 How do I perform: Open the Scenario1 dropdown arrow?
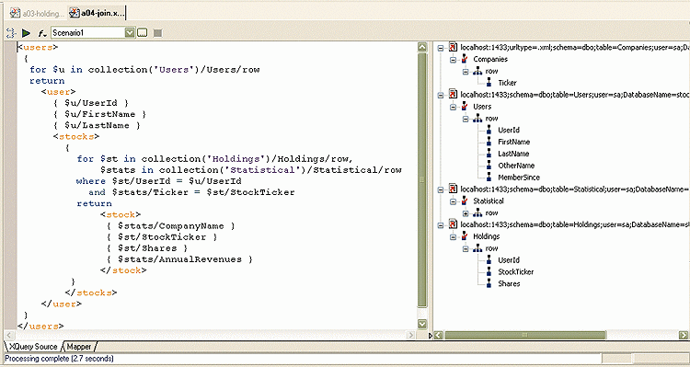pos(130,32)
